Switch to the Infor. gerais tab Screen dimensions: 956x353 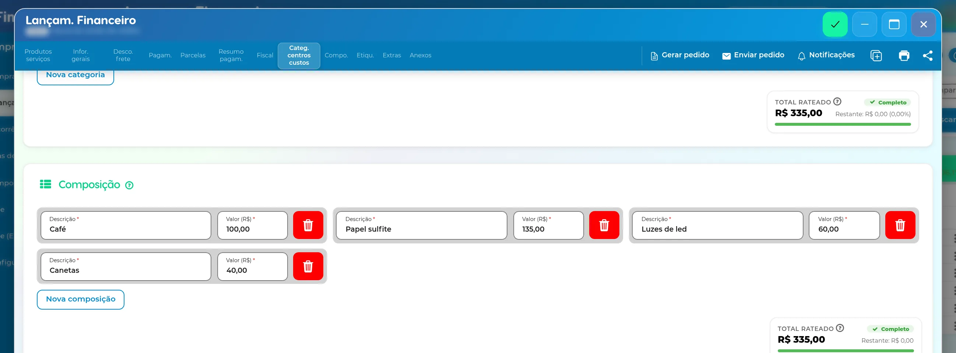pyautogui.click(x=81, y=55)
